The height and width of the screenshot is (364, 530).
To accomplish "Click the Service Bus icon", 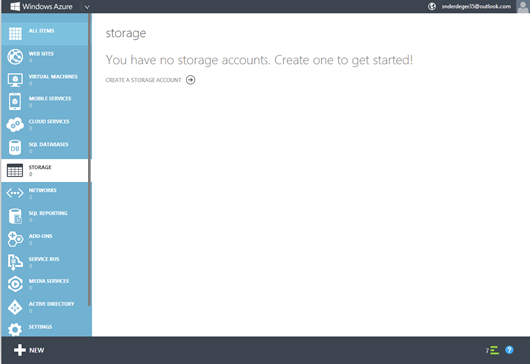I will pyautogui.click(x=15, y=262).
